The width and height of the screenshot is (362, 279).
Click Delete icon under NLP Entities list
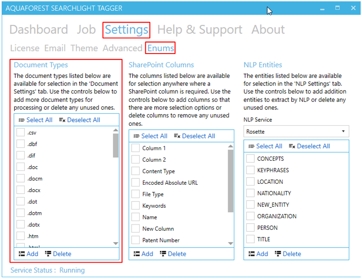tap(278, 254)
